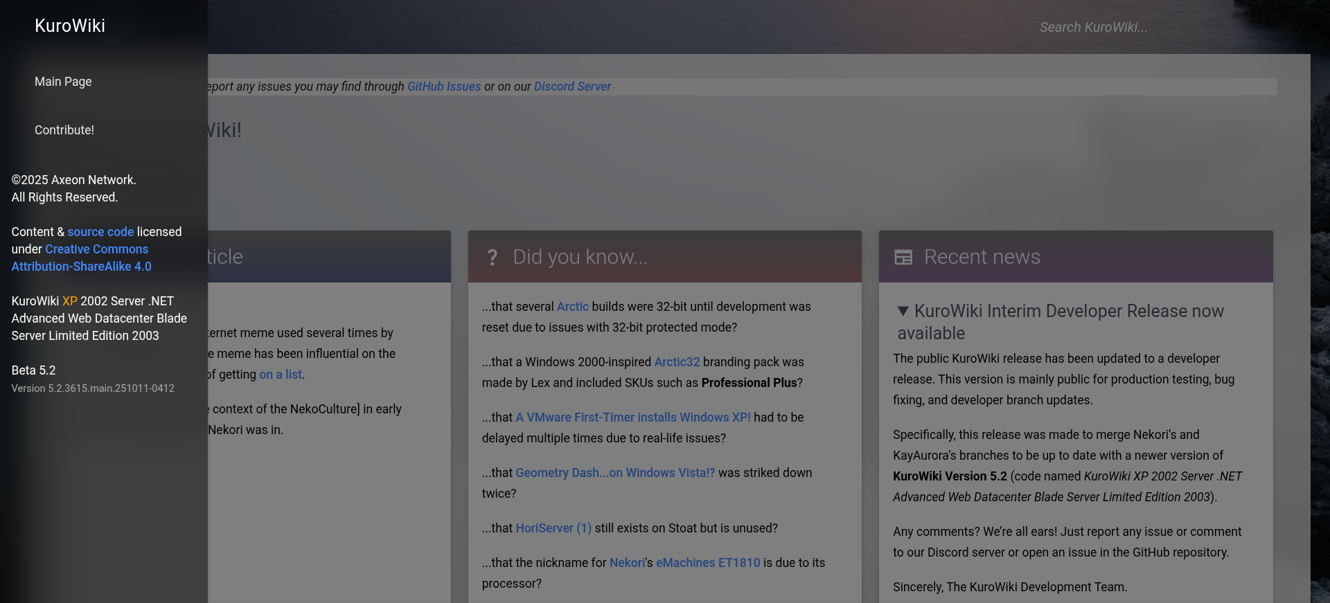
Task: Open the GitHub Issues link
Action: coord(443,87)
